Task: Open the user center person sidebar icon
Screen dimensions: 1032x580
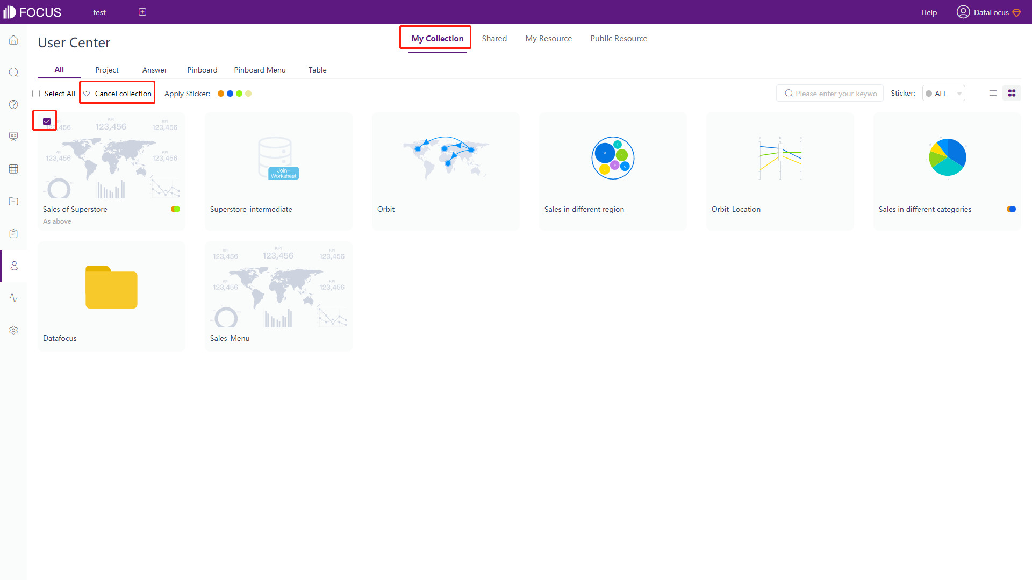Action: click(x=14, y=266)
